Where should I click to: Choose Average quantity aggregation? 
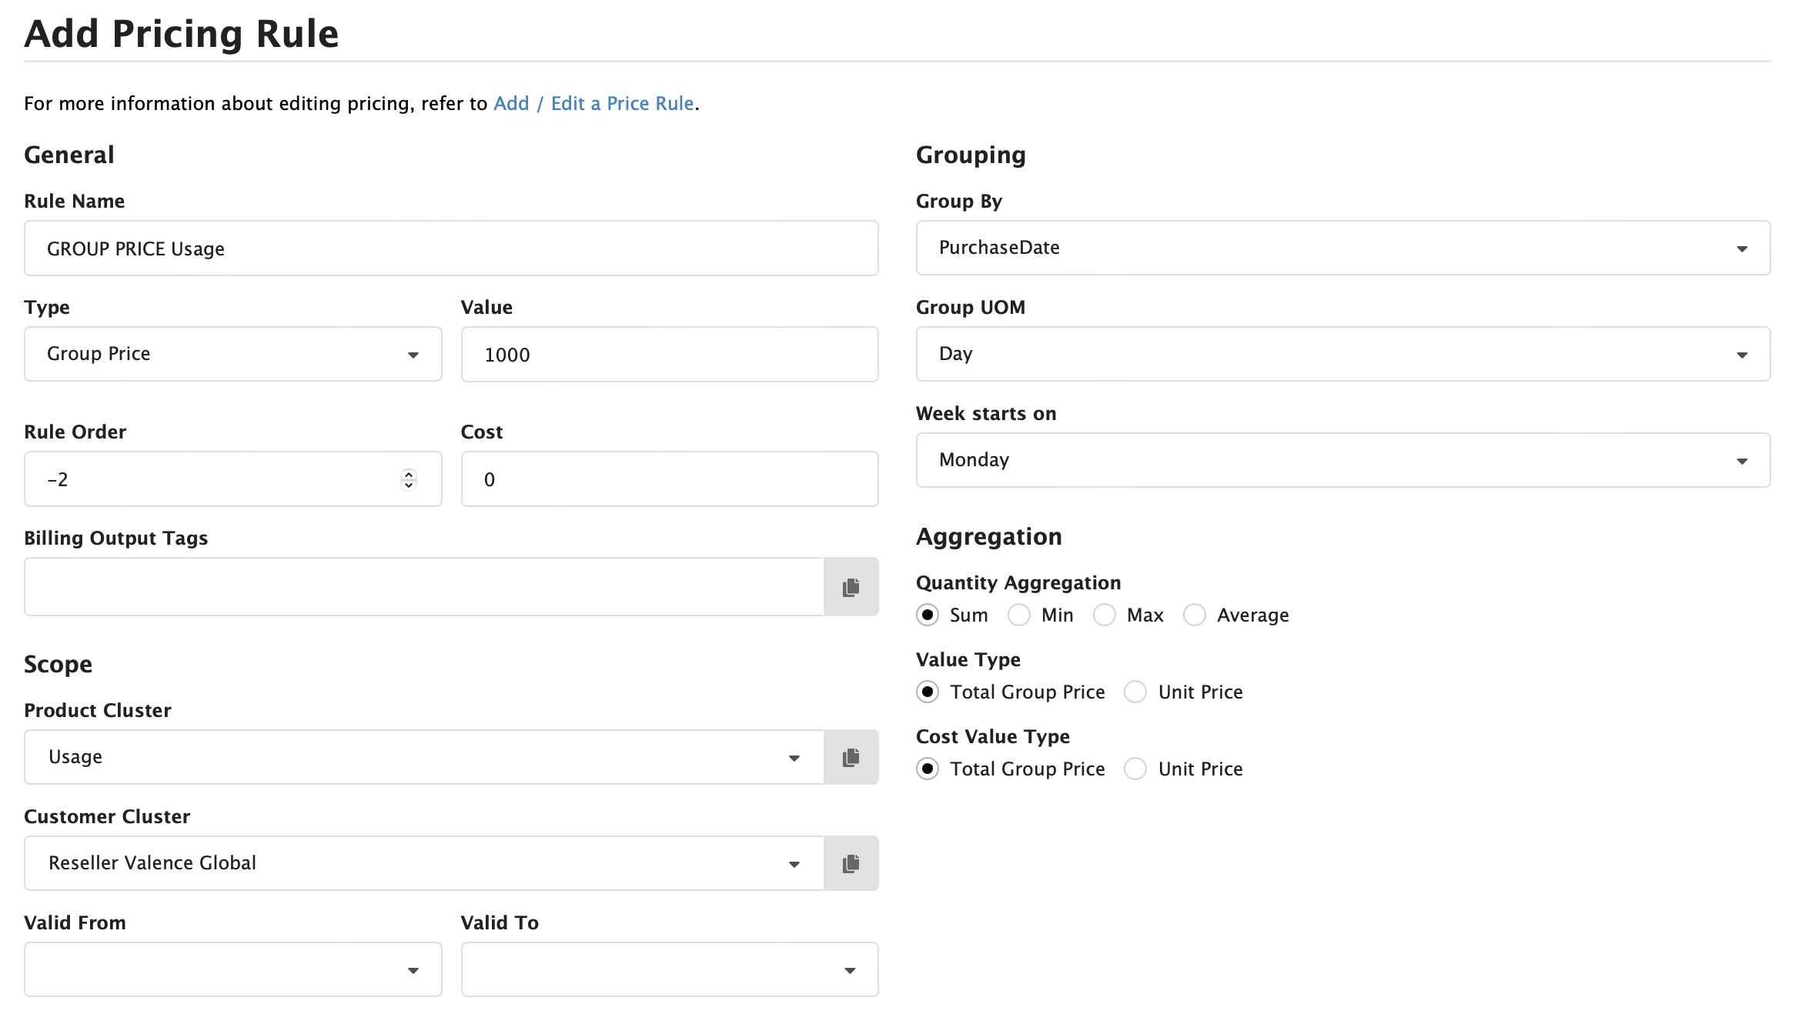pos(1195,615)
